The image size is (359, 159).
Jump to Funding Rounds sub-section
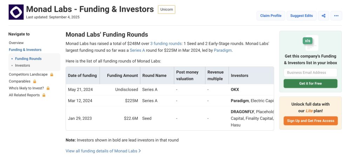28,59
